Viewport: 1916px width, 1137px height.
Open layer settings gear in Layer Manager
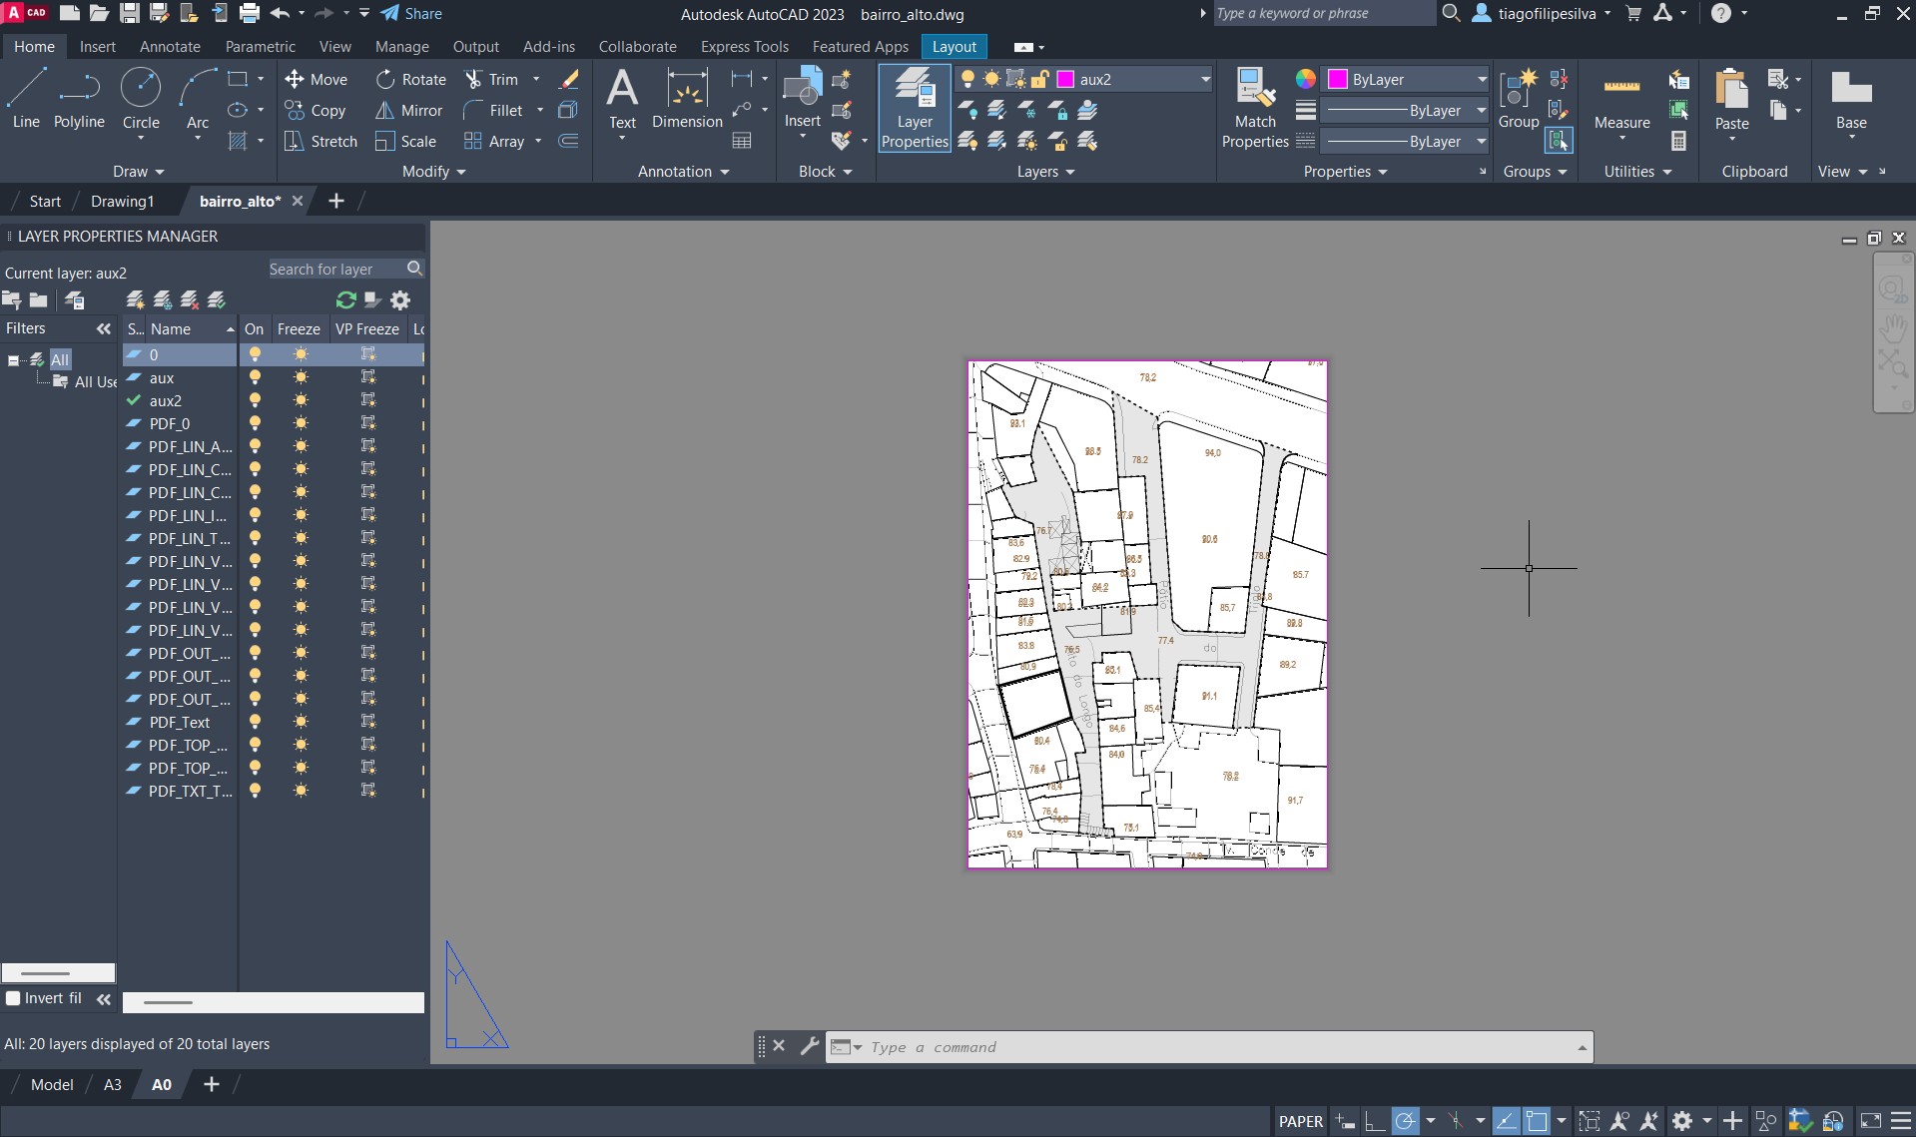tap(400, 300)
